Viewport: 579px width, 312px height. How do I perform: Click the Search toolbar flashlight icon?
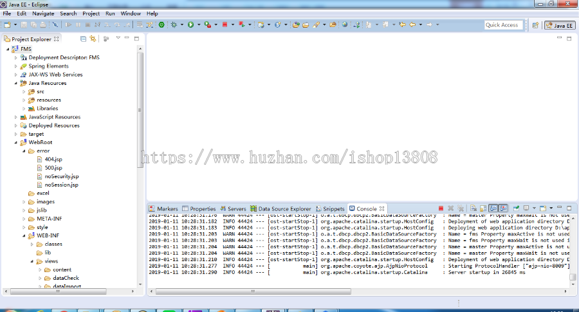coord(316,24)
